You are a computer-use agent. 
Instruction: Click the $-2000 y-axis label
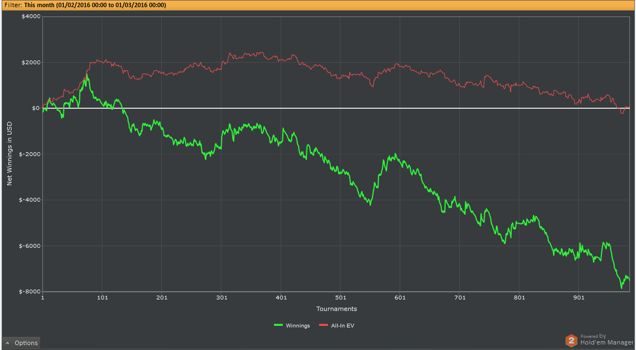(x=31, y=154)
